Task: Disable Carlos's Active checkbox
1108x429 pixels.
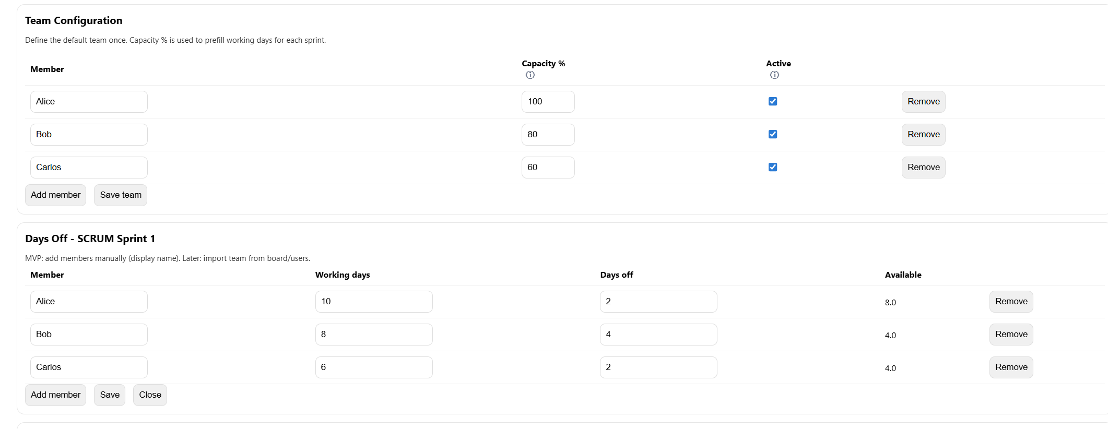Action: coord(773,167)
